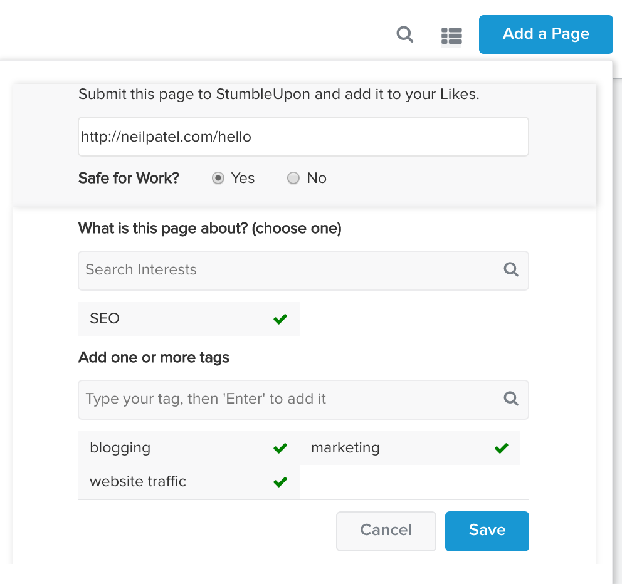Click the list view icon in the header
The height and width of the screenshot is (584, 622).
point(451,34)
